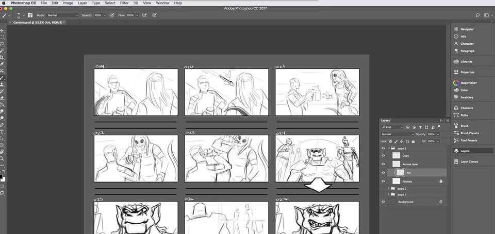Open the brush Opacity dropdown arrow
The height and width of the screenshot is (234, 495).
coord(105,15)
